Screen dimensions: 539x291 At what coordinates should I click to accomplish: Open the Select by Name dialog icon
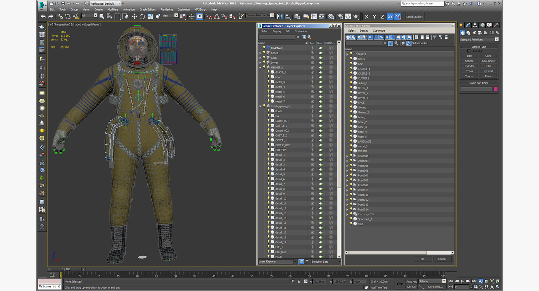click(x=109, y=16)
